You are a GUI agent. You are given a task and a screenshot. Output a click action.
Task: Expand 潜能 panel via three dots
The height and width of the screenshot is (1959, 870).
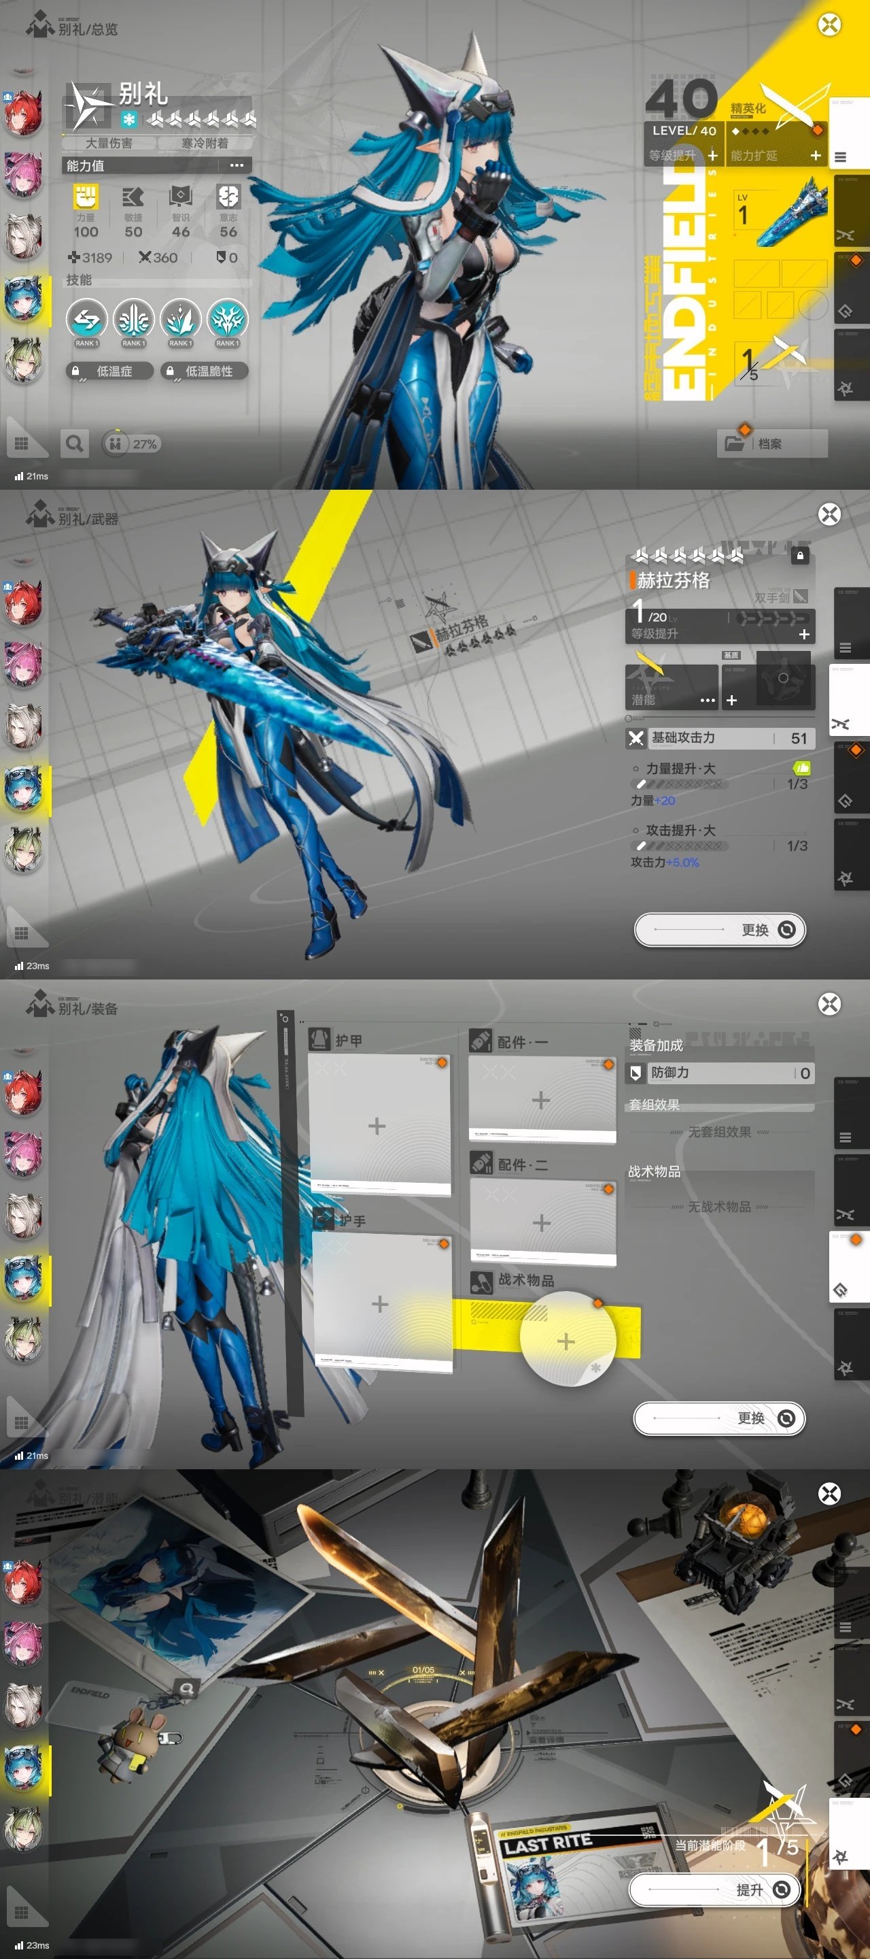pos(707,700)
